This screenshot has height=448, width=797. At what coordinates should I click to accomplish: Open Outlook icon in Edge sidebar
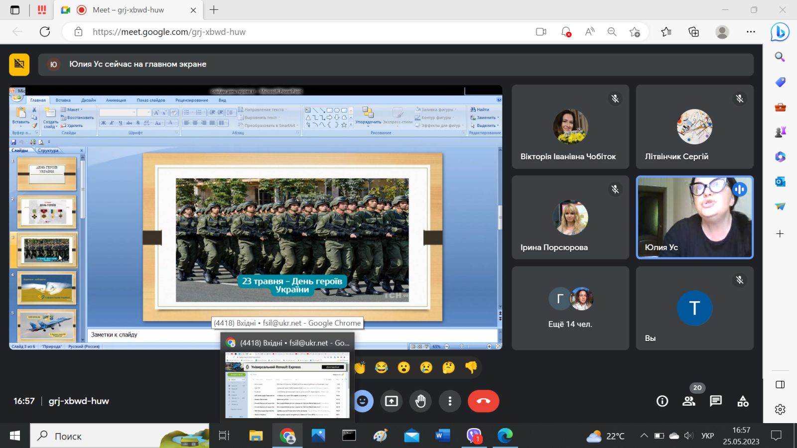click(x=780, y=182)
